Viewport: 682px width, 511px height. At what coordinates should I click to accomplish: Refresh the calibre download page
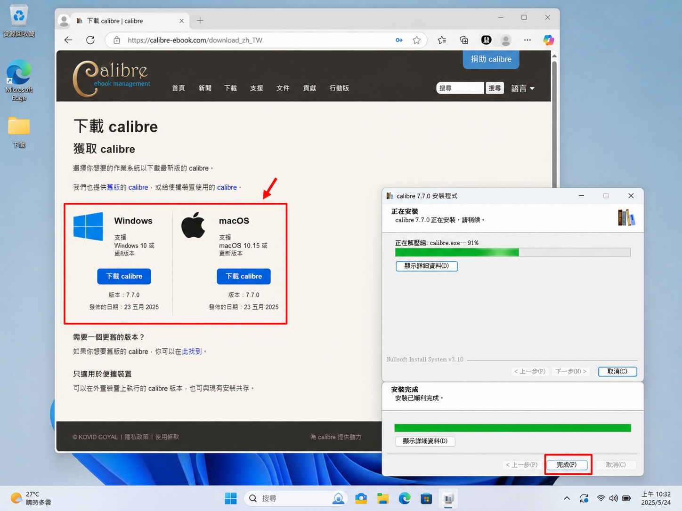pos(90,40)
